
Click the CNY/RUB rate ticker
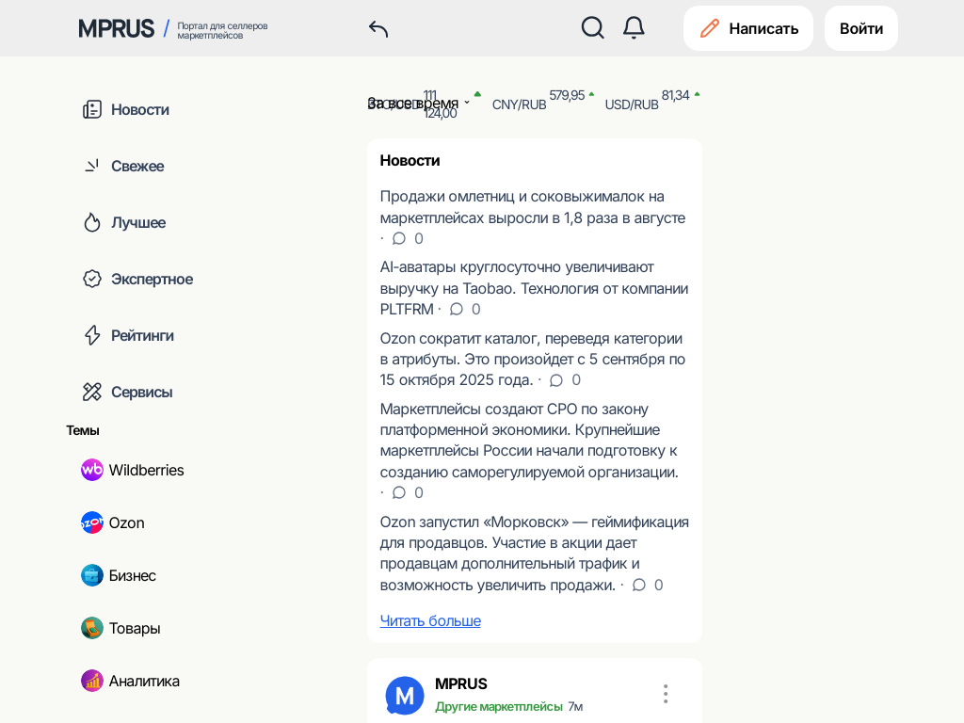[543, 102]
